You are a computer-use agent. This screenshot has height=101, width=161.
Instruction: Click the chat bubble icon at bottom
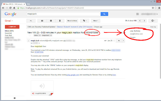(x=15, y=98)
